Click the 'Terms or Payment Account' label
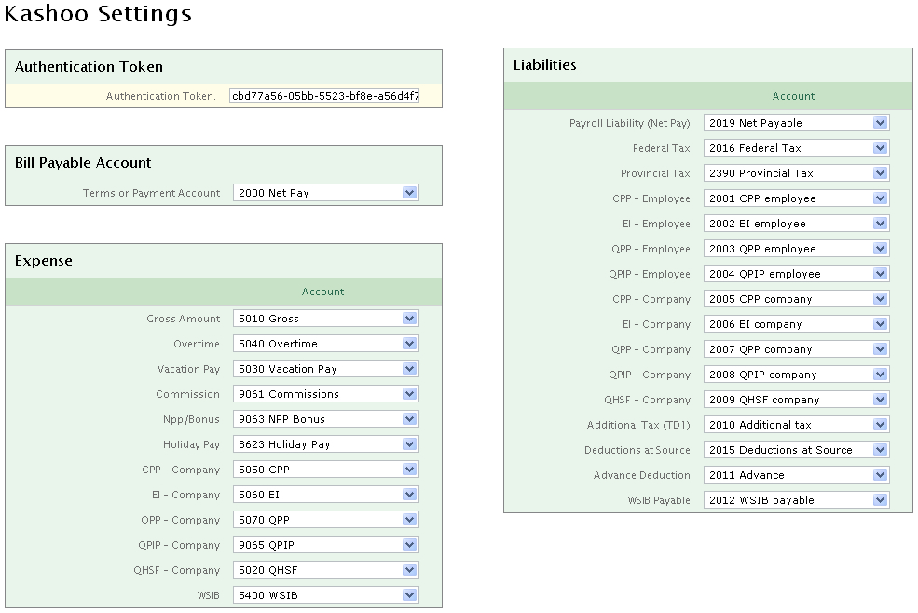This screenshot has height=613, width=918. (152, 193)
